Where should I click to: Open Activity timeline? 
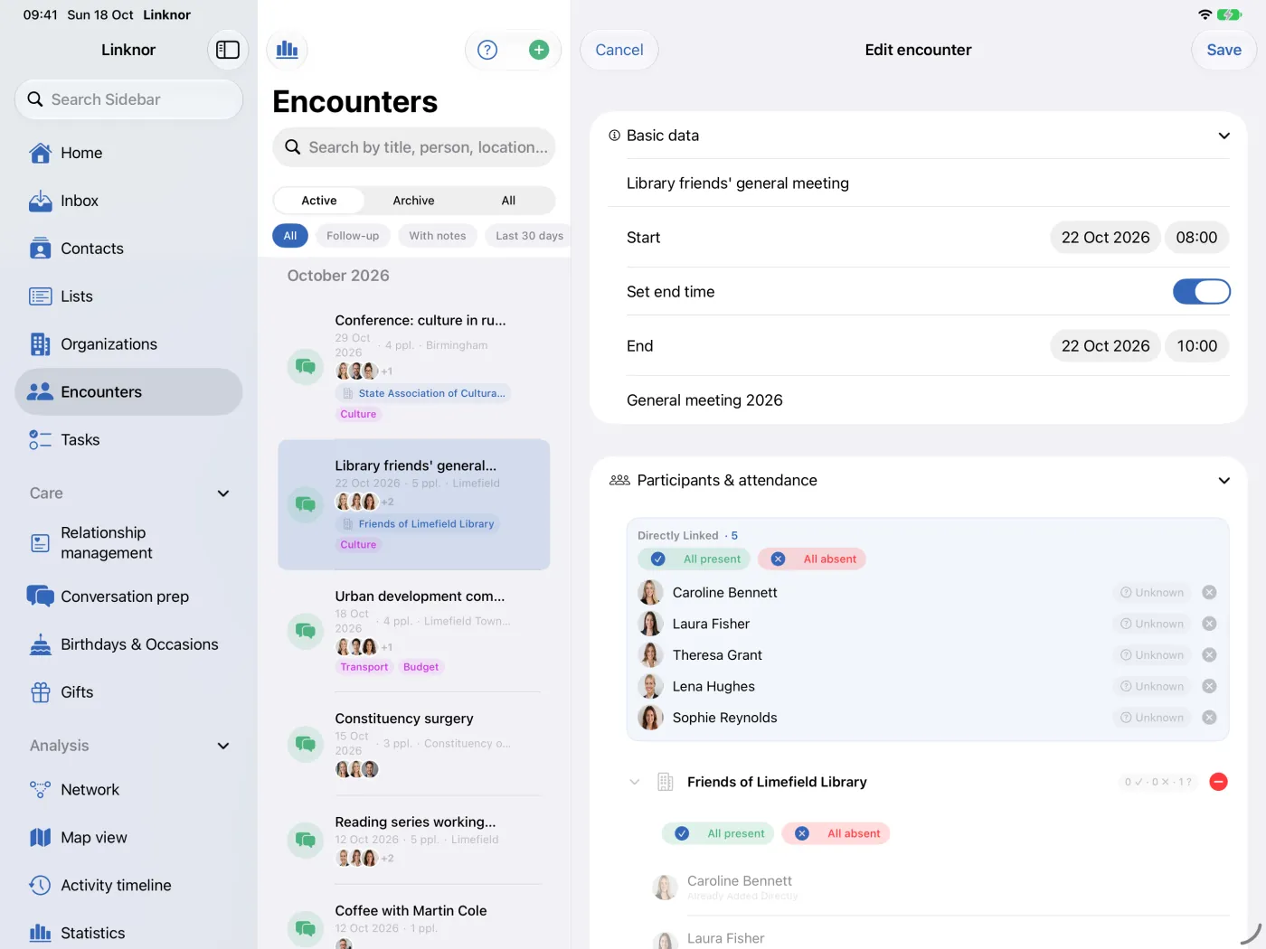pyautogui.click(x=128, y=886)
